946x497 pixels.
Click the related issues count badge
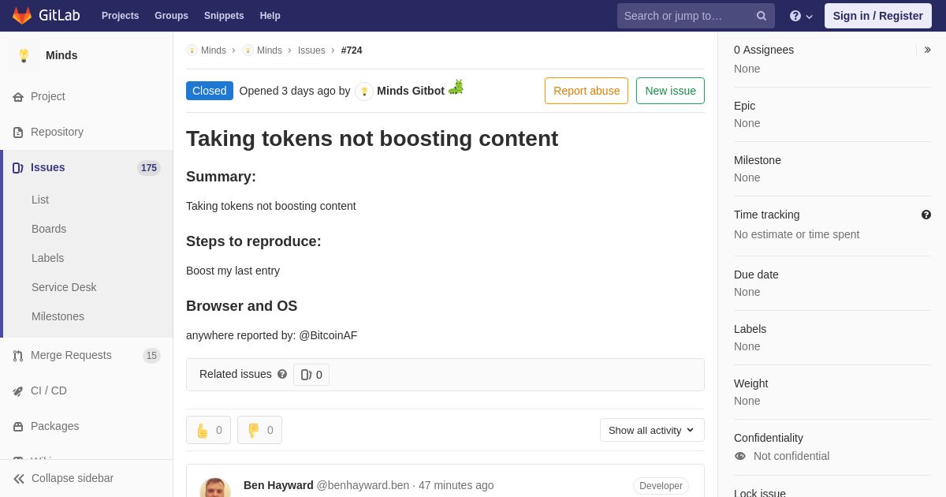tap(311, 375)
